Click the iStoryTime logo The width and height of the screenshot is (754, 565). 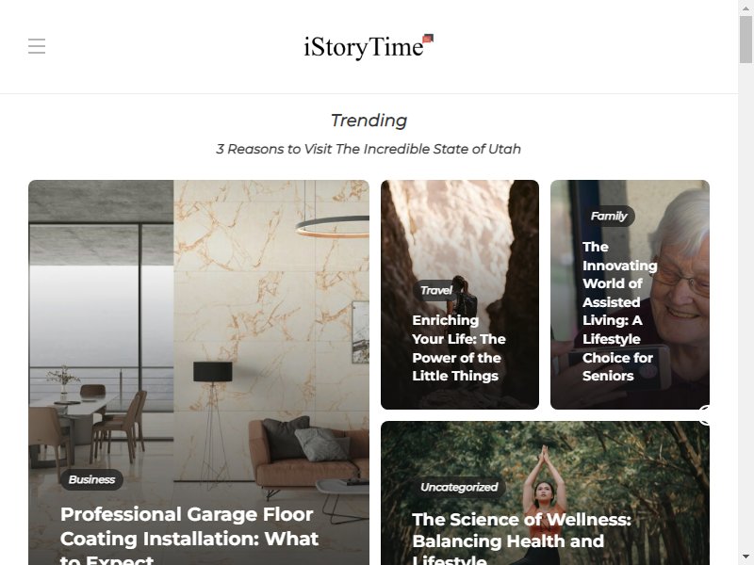click(x=369, y=46)
